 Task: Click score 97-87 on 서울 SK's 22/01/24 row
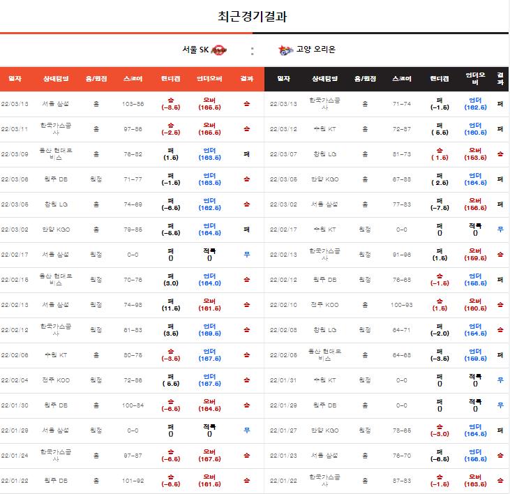pyautogui.click(x=133, y=456)
